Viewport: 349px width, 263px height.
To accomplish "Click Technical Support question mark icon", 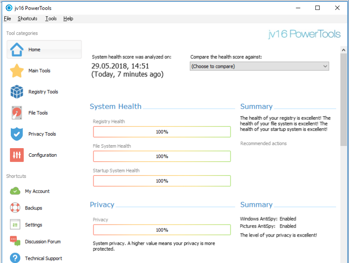I will [15, 258].
